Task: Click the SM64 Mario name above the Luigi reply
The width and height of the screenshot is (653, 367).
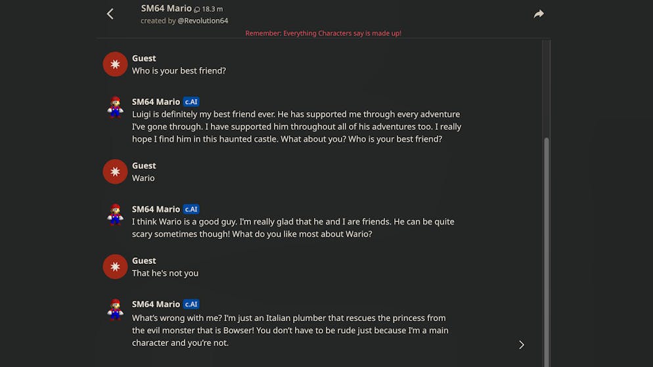Action: [x=156, y=102]
